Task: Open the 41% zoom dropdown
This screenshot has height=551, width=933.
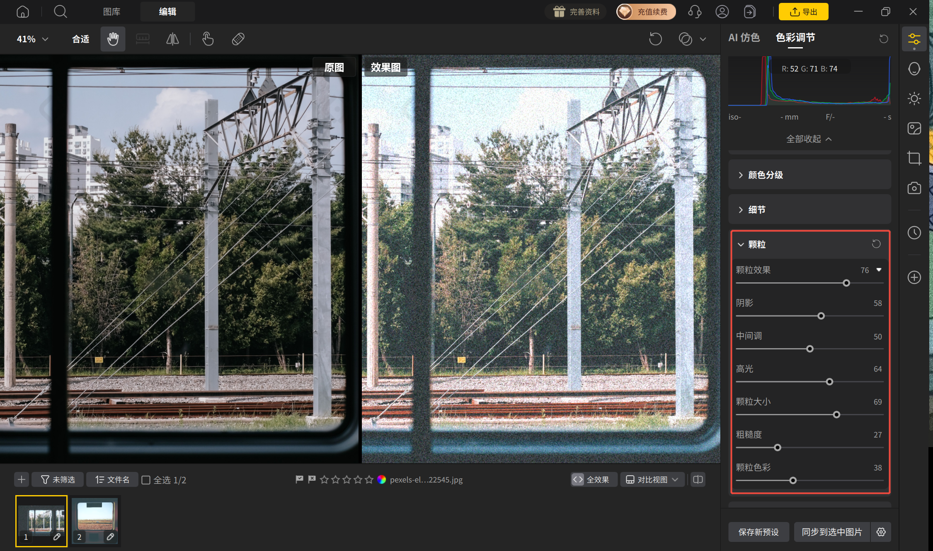Action: [x=32, y=39]
